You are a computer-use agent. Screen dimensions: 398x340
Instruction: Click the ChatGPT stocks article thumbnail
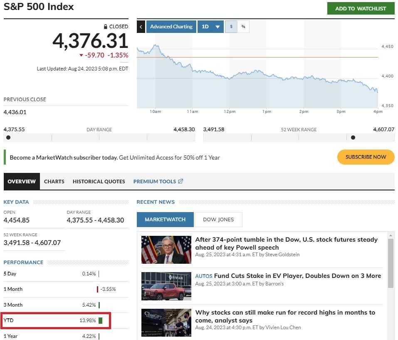(166, 322)
